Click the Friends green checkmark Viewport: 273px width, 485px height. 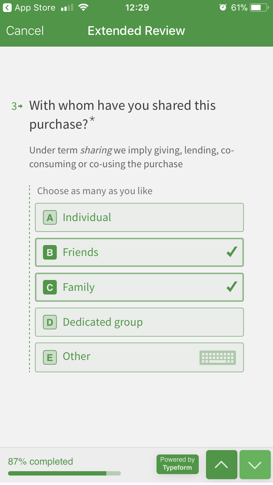coord(232,252)
